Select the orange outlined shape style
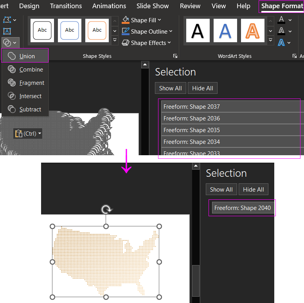 click(97, 30)
